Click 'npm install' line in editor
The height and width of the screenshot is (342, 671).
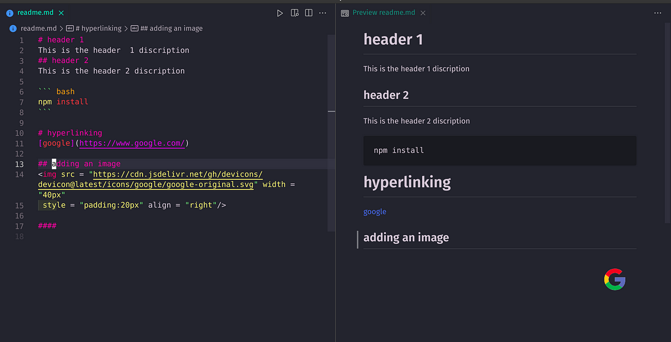click(63, 102)
